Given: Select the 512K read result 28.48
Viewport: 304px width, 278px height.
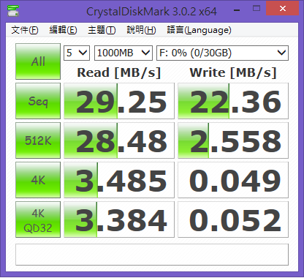Looking at the screenshot, I should tap(119, 140).
